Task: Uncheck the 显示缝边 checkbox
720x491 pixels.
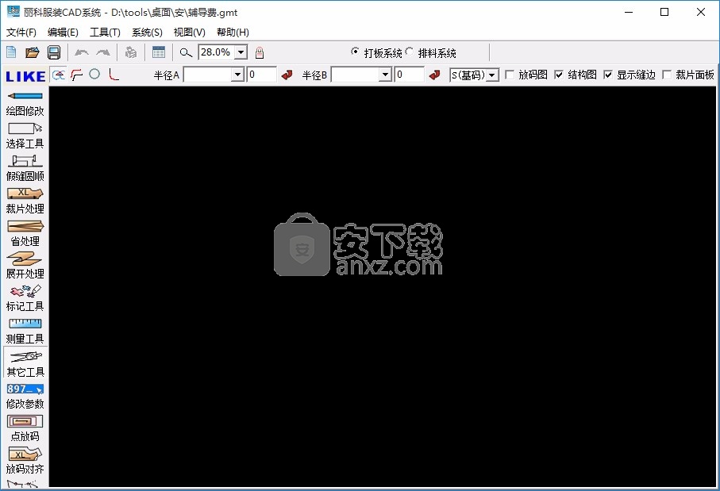Action: pos(608,75)
